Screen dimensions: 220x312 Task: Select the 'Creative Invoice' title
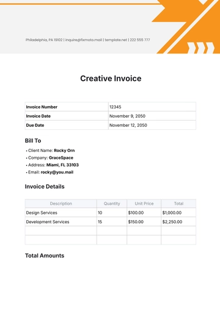(x=111, y=78)
